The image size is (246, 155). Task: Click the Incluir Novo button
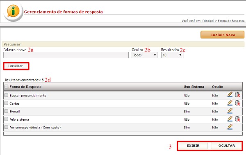(x=222, y=35)
